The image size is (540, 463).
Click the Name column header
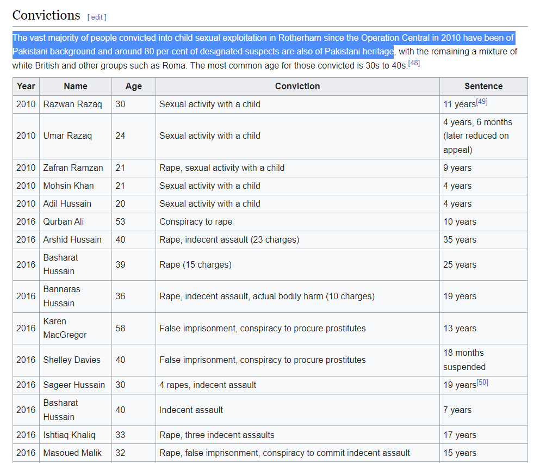tap(76, 86)
